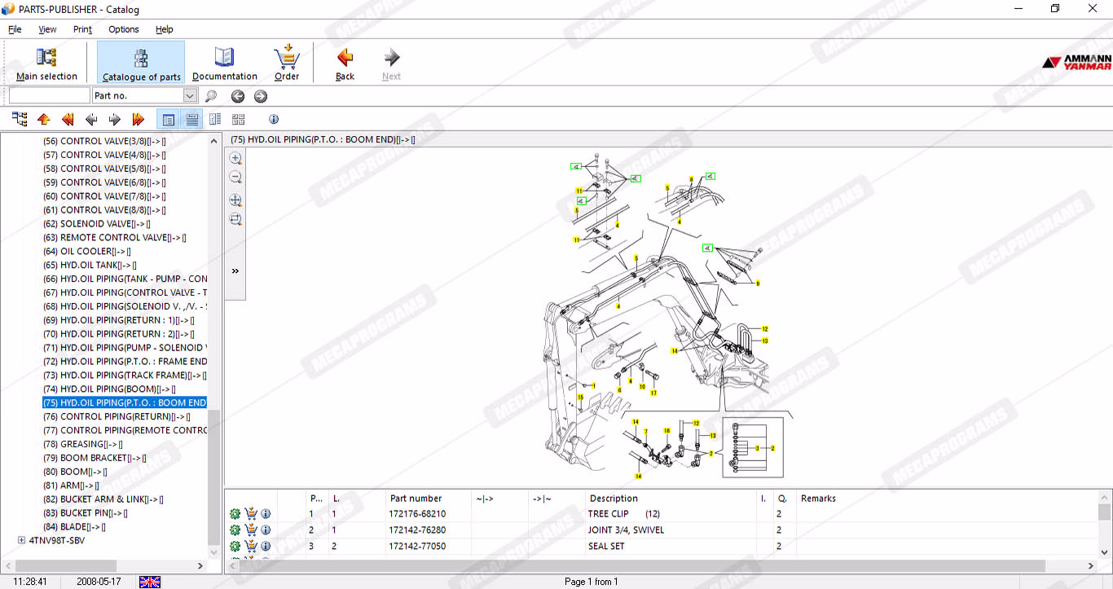Click the orange up arrow navigation icon
Viewport: 1113px width, 589px height.
tap(44, 120)
